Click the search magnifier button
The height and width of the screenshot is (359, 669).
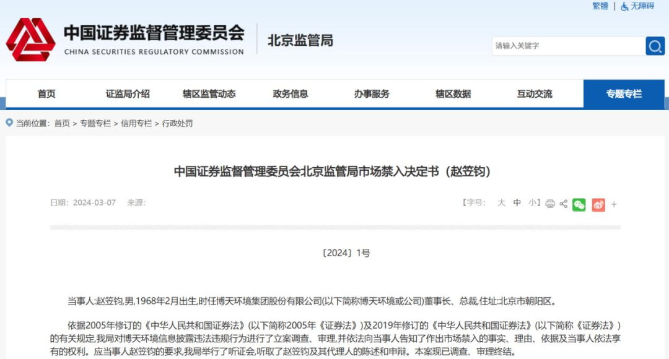[655, 46]
